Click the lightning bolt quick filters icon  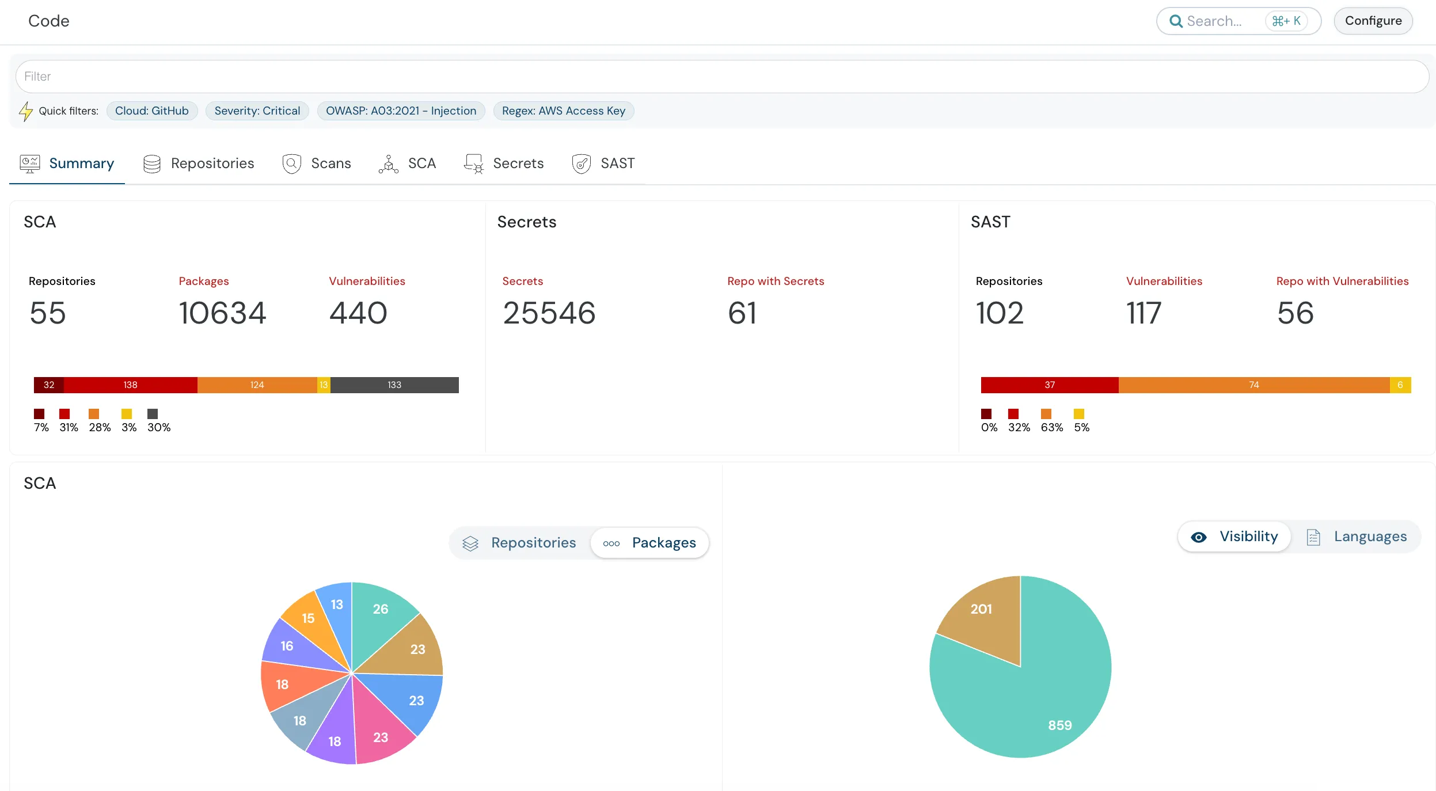pos(25,111)
